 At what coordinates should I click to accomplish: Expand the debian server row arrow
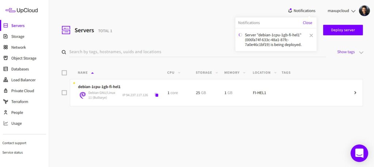pyautogui.click(x=355, y=93)
